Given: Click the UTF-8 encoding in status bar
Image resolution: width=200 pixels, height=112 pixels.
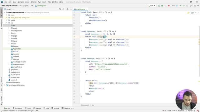Looking at the screenshot, I should pos(174,111).
